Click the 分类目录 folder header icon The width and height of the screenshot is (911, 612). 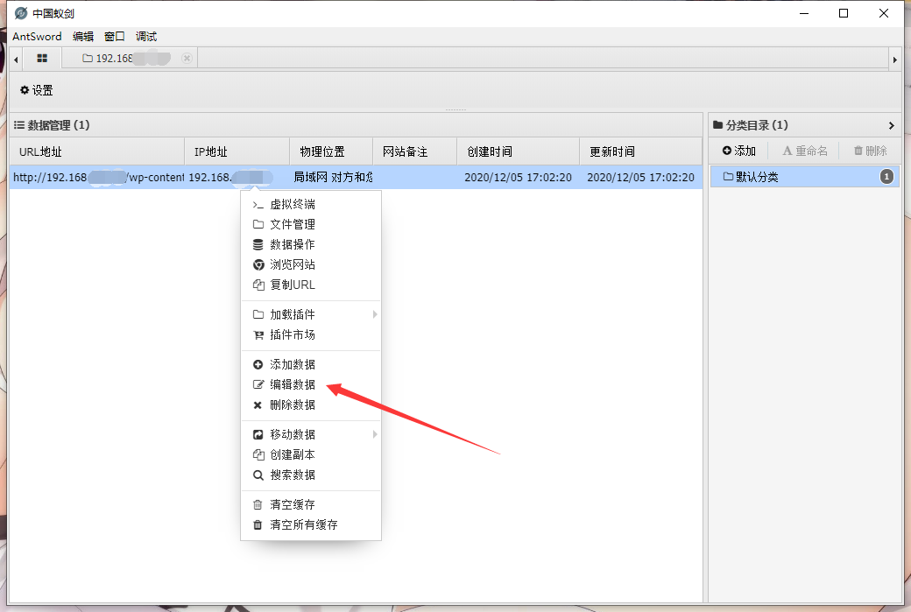[717, 125]
